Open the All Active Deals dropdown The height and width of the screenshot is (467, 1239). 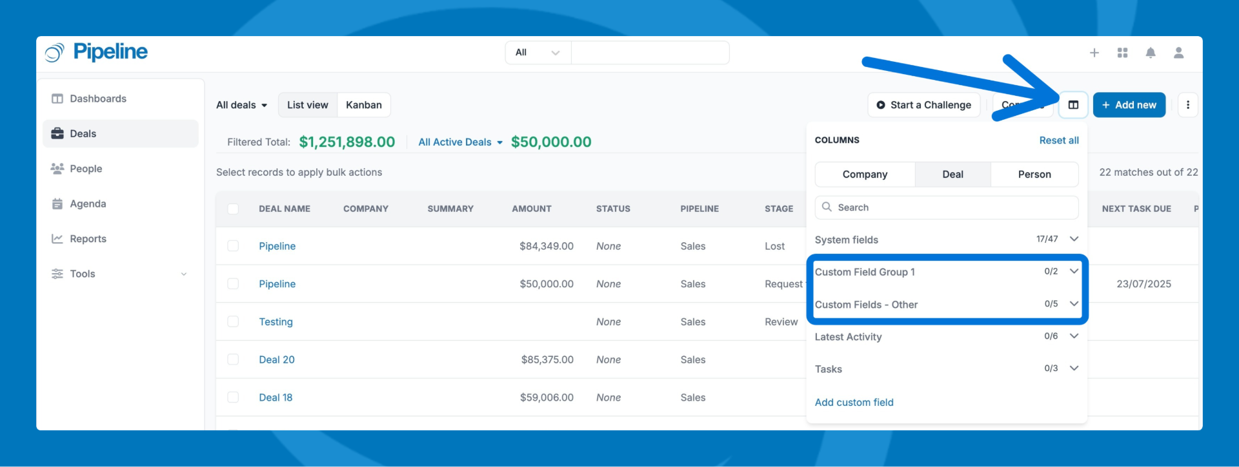pyautogui.click(x=461, y=142)
